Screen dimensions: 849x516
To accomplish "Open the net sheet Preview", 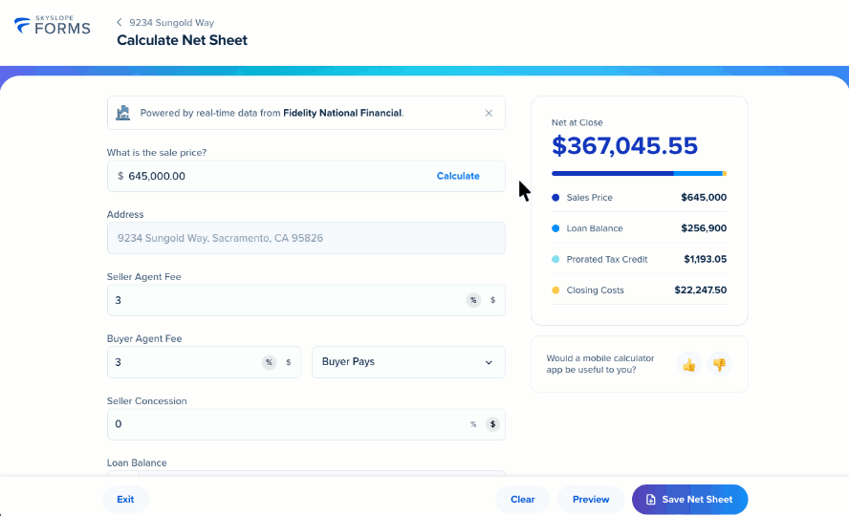I will coord(591,499).
